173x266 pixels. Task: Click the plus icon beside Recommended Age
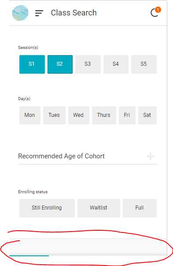pos(150,157)
